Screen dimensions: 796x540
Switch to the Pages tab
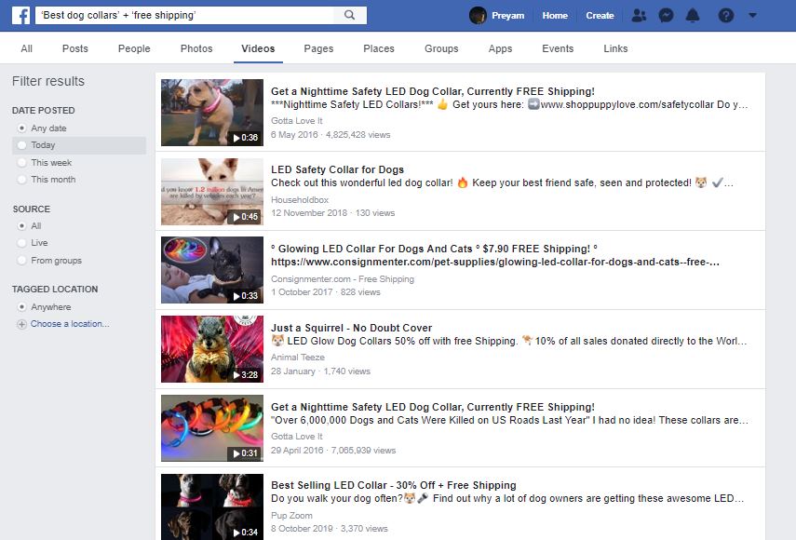[318, 48]
